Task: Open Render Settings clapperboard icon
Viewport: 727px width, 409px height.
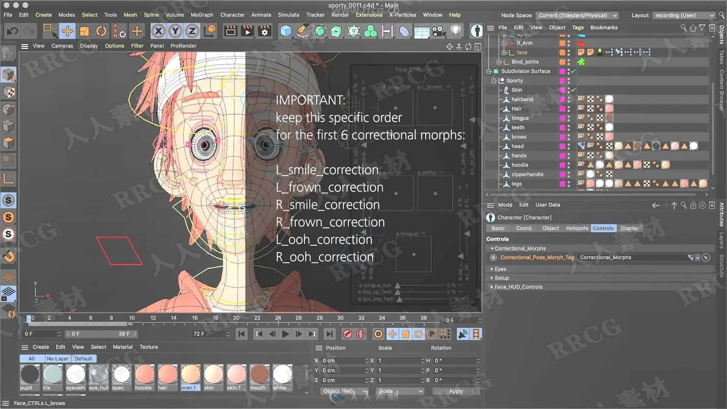Action: [x=264, y=31]
